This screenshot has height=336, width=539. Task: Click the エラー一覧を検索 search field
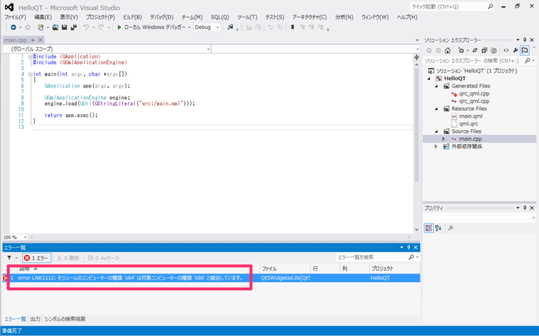click(x=373, y=257)
